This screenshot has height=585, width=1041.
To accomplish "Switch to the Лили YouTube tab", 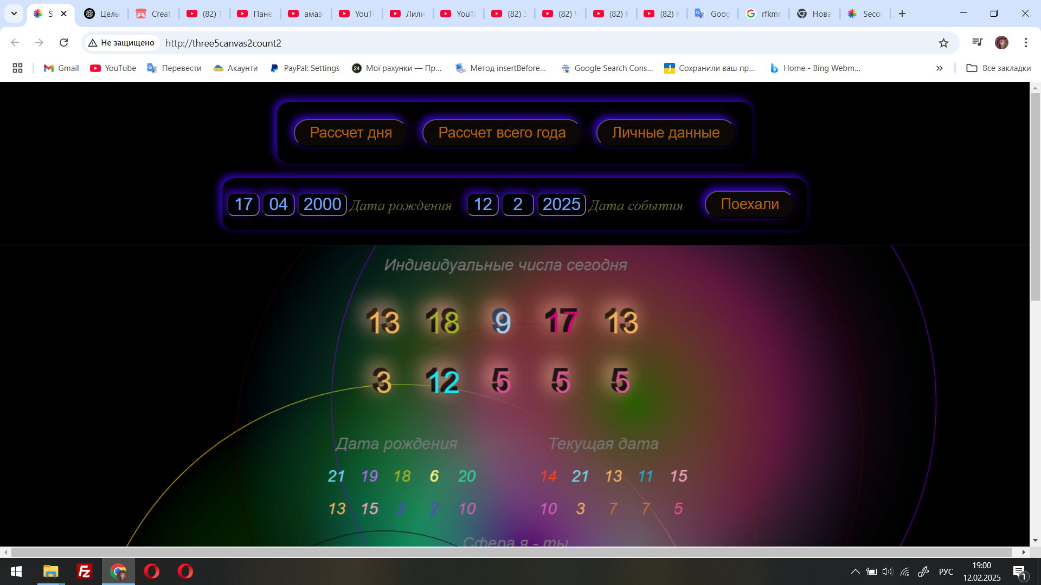I will (408, 14).
